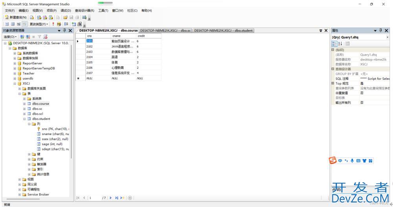Click the Add Table icon
The height and width of the screenshot is (207, 393).
pos(74,24)
